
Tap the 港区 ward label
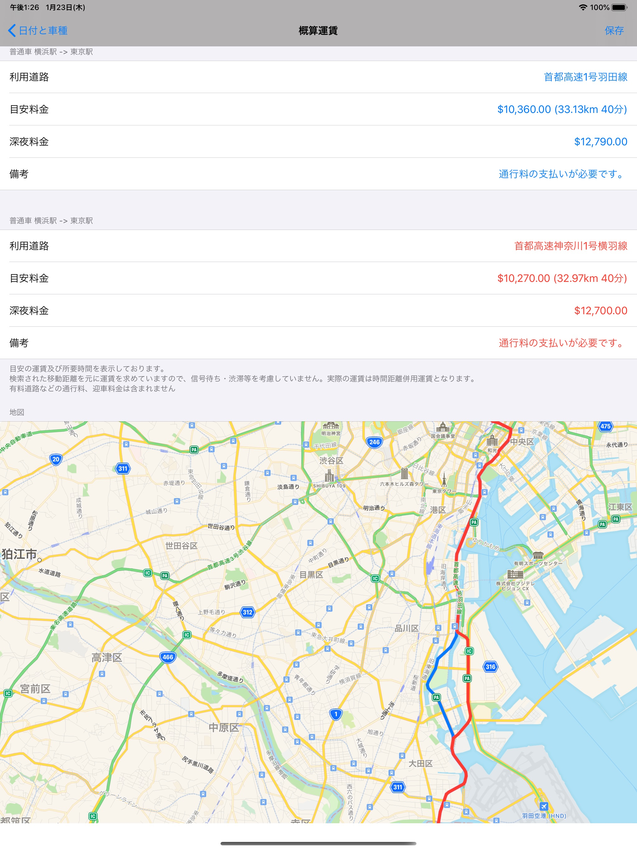coord(438,510)
